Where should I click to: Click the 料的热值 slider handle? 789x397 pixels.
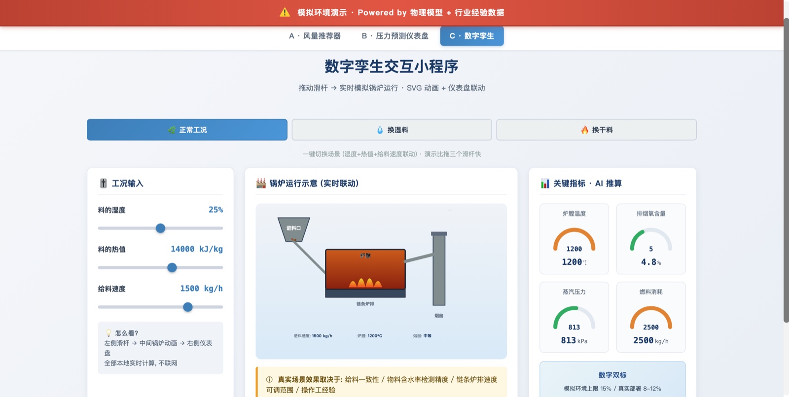(172, 268)
